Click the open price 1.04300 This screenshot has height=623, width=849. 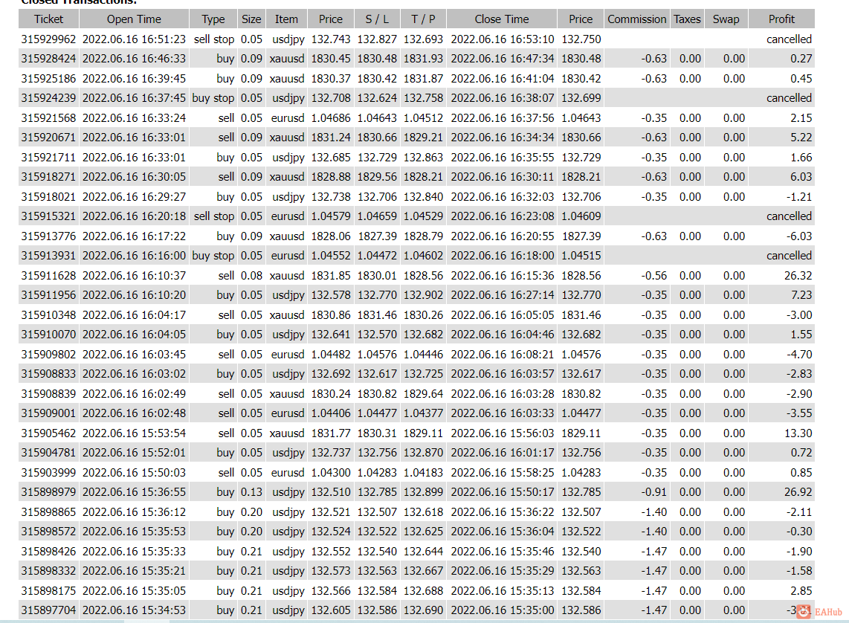tap(331, 473)
